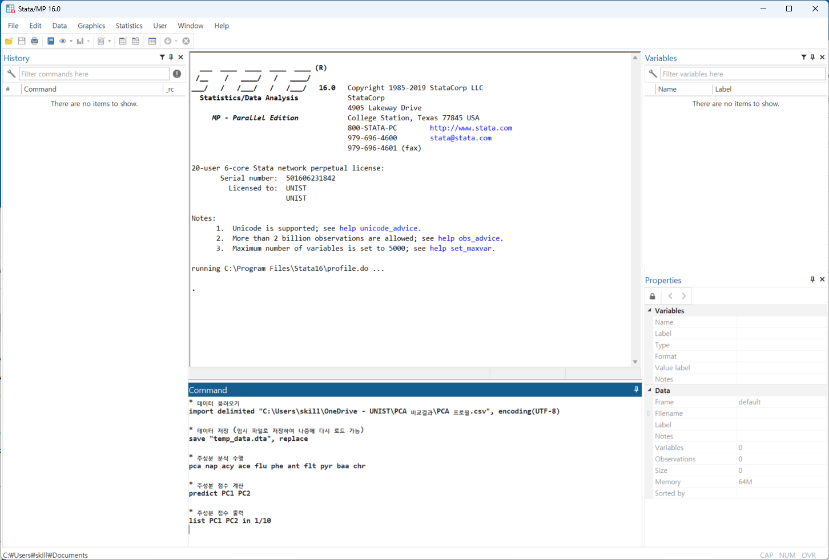Image resolution: width=829 pixels, height=560 pixels.
Task: Click the Frame value 'default'
Action: tap(749, 402)
